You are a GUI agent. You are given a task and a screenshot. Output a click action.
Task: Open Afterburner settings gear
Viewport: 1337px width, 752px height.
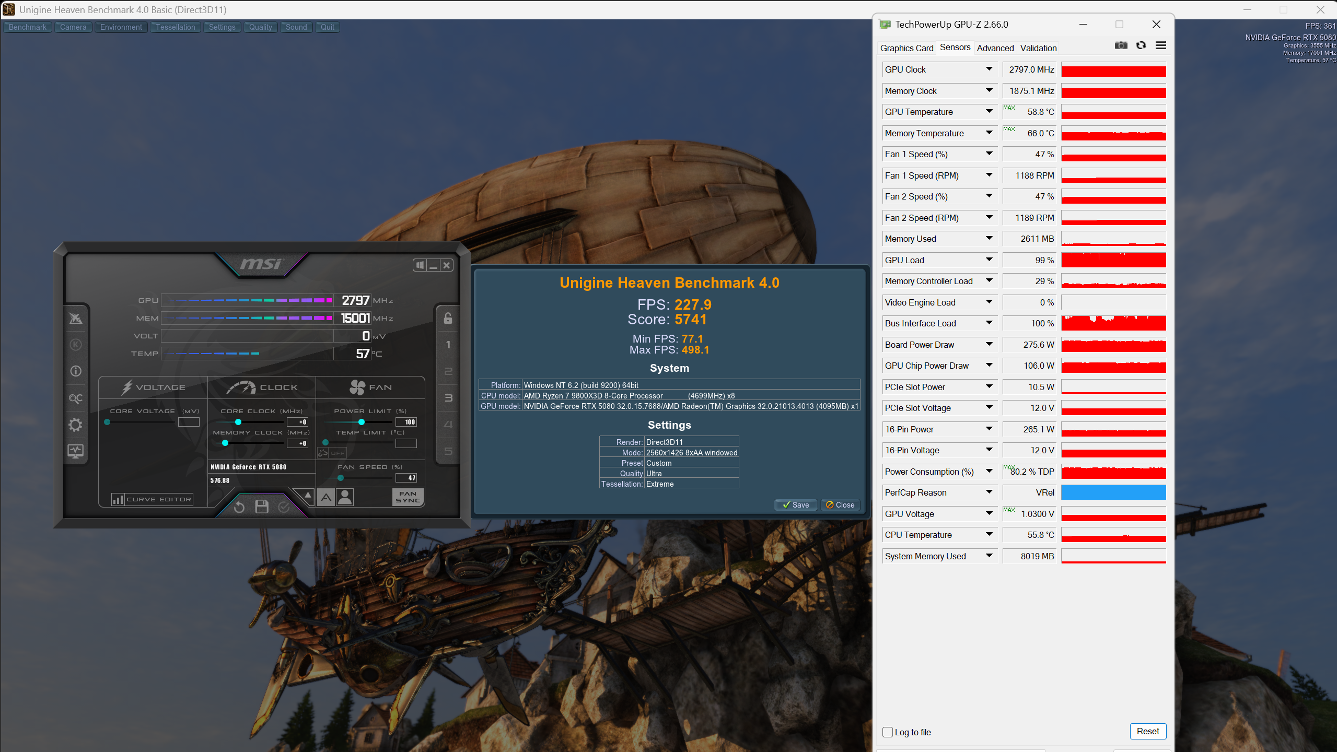[76, 425]
